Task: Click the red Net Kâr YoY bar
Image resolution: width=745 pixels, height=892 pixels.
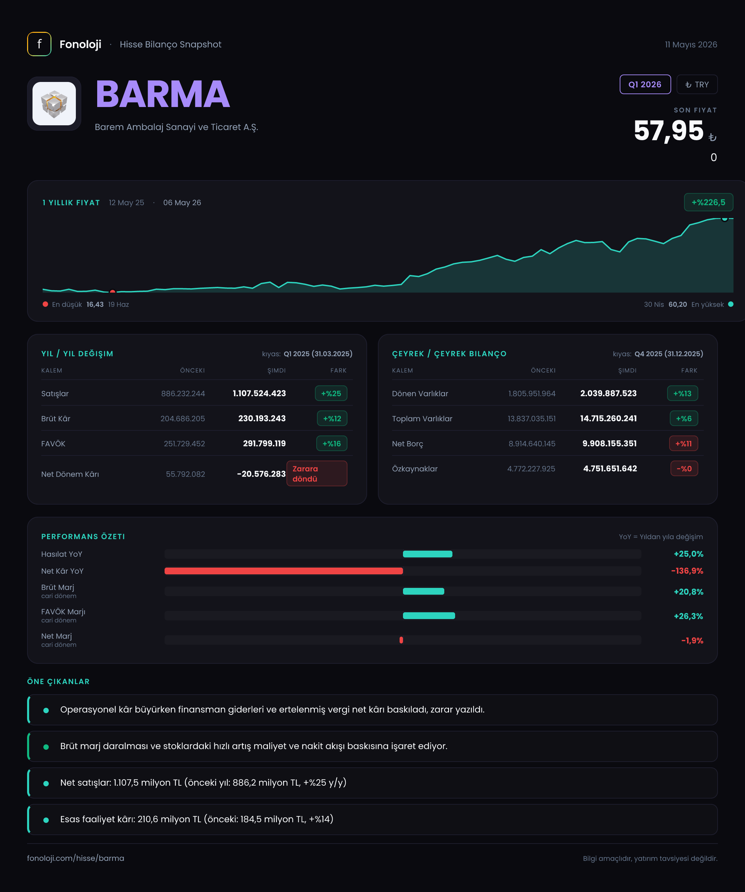Action: (284, 571)
